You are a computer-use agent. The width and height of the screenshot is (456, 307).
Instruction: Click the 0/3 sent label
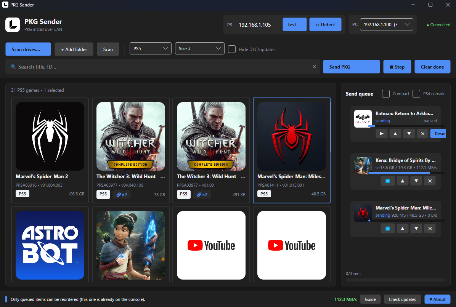click(353, 273)
